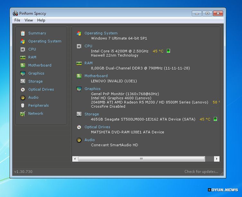Click the Storage hard drive icon in sidebar

point(23,81)
